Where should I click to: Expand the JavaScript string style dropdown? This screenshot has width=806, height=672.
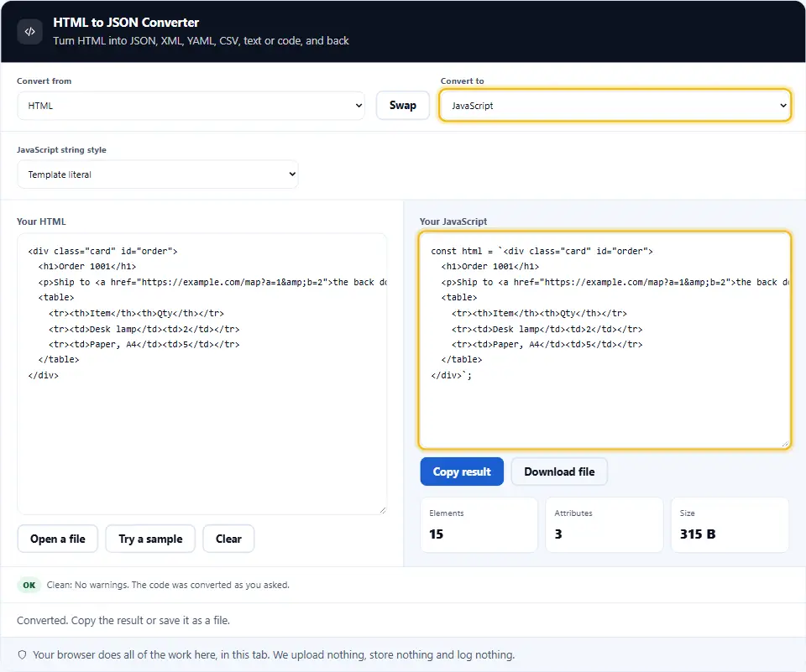click(x=157, y=175)
